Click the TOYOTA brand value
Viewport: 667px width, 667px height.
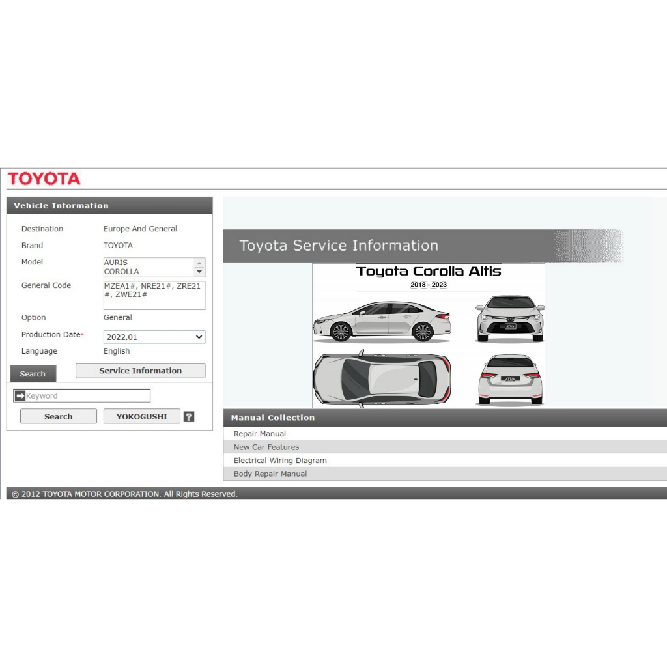tap(118, 245)
